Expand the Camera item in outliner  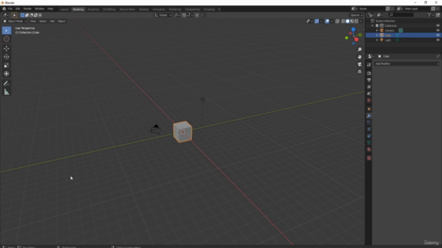[377, 30]
